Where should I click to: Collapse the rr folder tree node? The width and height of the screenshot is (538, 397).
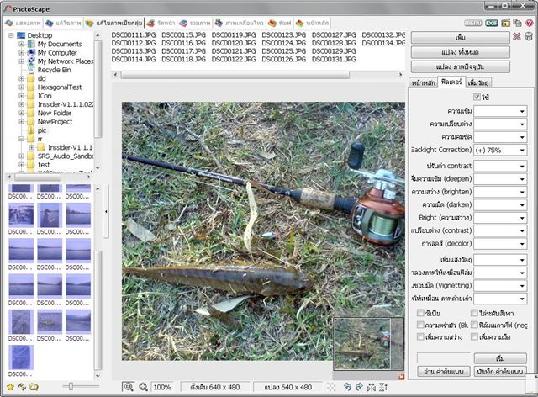(21, 139)
